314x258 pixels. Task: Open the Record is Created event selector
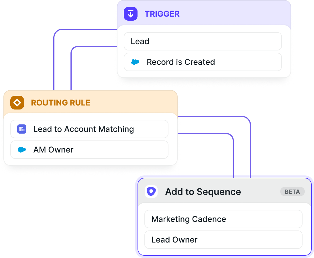tap(203, 62)
